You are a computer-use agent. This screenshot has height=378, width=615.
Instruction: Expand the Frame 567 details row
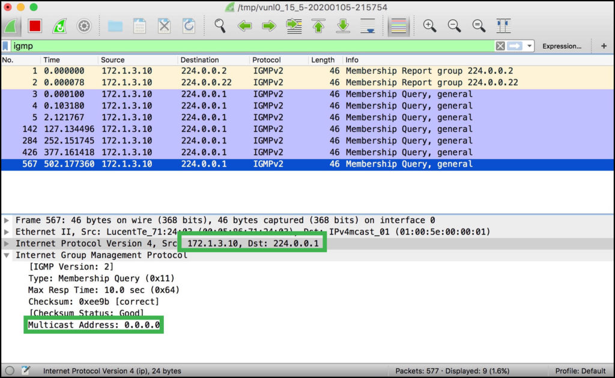coord(7,220)
